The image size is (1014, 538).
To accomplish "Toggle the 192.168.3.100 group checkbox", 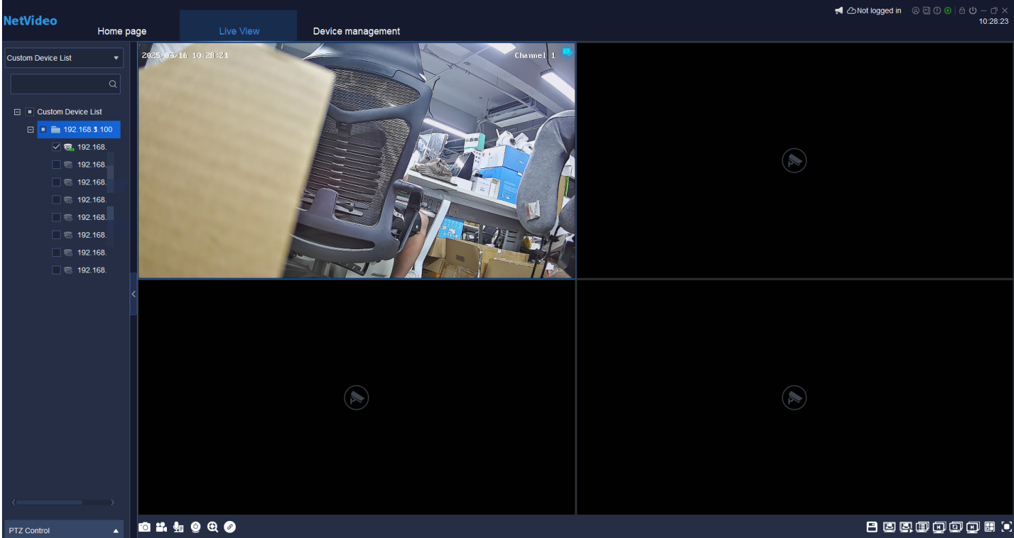I will pos(43,129).
